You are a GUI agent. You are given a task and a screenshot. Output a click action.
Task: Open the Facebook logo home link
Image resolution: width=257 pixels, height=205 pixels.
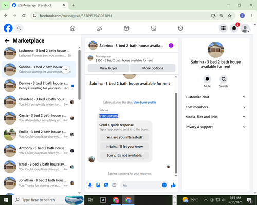(8, 28)
